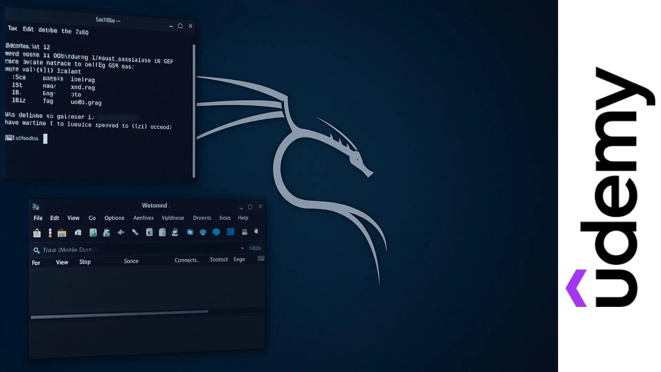Click the solid blue square icon

(230, 232)
